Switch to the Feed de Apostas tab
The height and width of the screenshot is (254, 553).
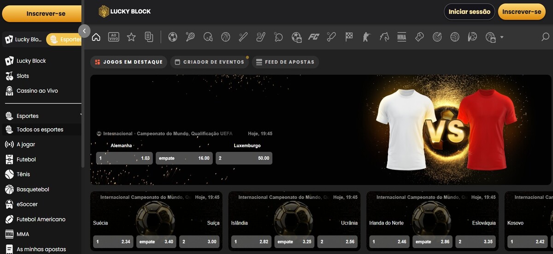click(x=285, y=62)
